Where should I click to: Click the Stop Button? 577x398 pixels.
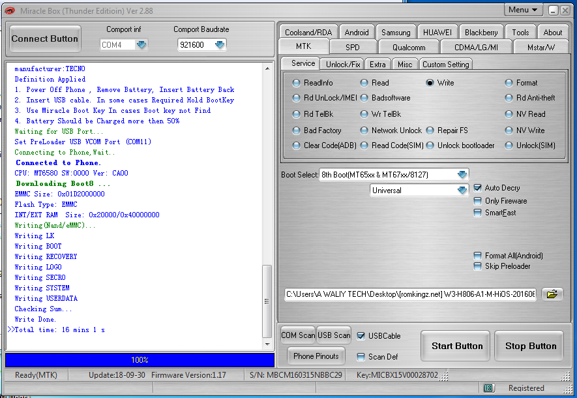[530, 346]
